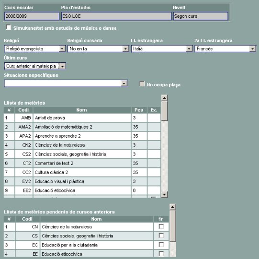
Task: Click code cell EV2
Action: 24,181
